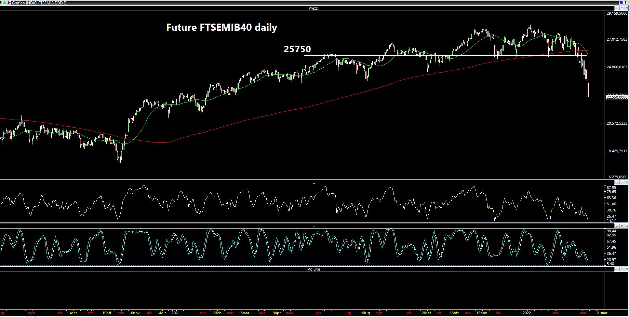Click the current price label 22.550,0000
The height and width of the screenshot is (317, 629).
pyautogui.click(x=617, y=97)
